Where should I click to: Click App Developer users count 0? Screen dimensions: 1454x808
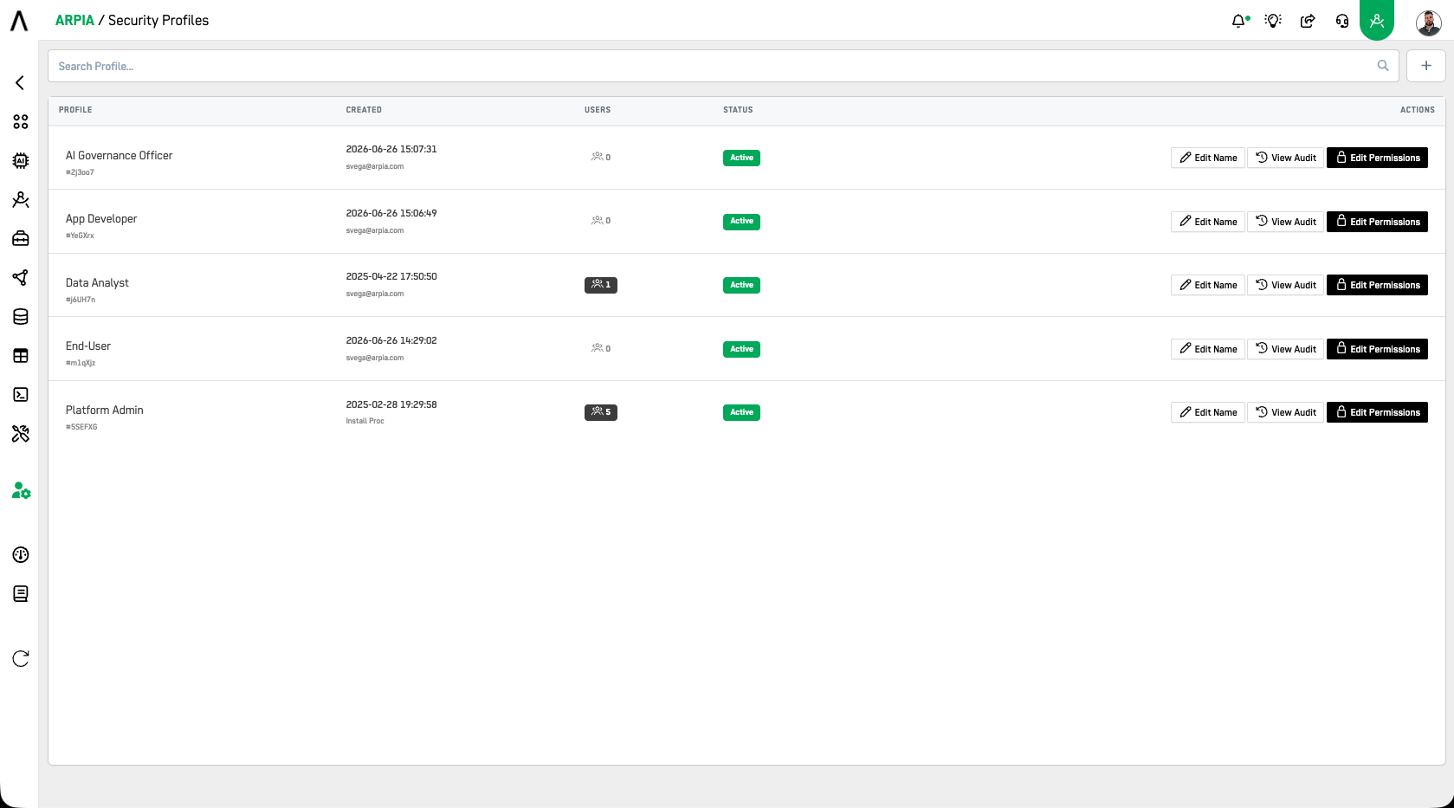pos(601,221)
